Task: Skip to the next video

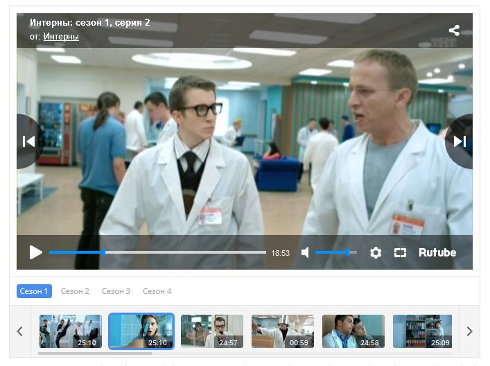Action: tap(460, 141)
